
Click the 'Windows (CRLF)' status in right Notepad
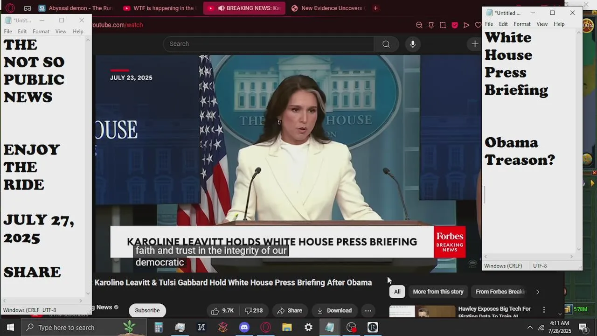pyautogui.click(x=503, y=266)
